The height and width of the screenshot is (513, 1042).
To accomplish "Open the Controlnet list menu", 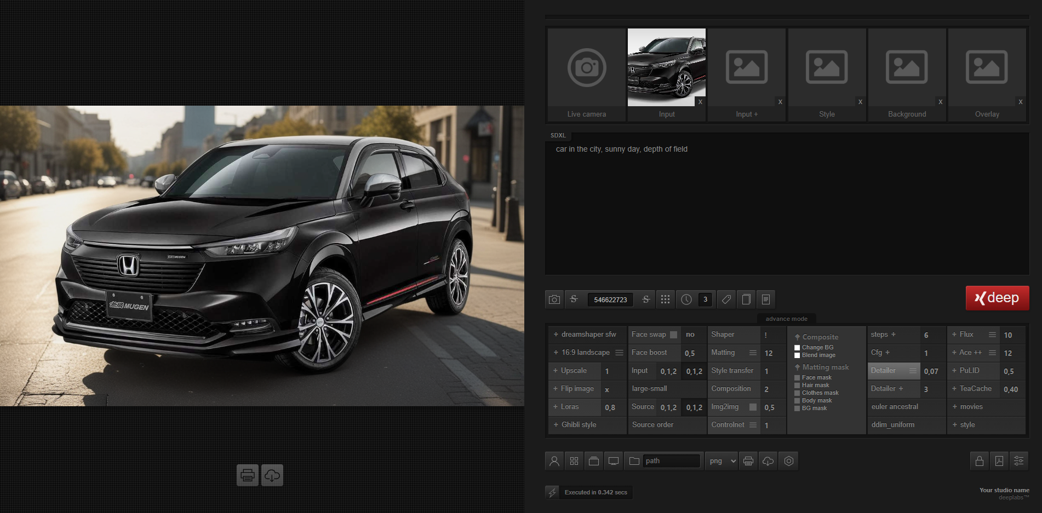I will pyautogui.click(x=753, y=425).
